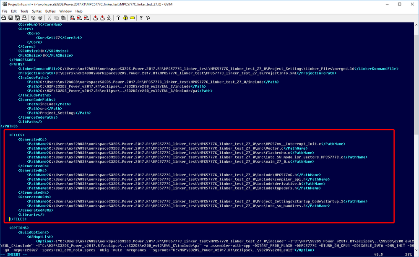Paste from clipboard via toolbar icon
The width and height of the screenshot is (419, 257).
click(63, 18)
